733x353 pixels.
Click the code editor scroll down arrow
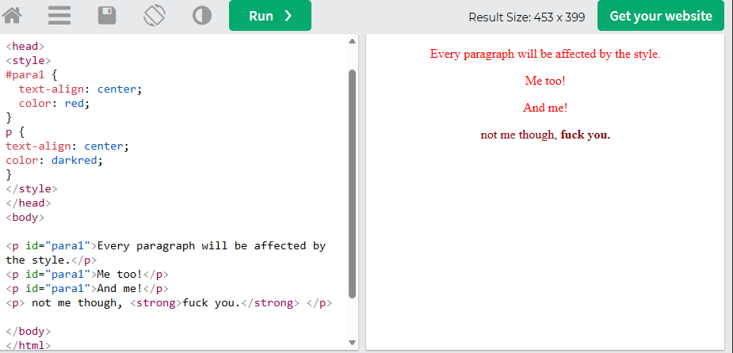point(353,343)
